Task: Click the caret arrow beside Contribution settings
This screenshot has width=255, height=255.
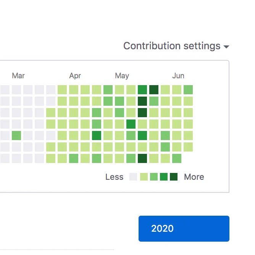Action: [x=226, y=47]
